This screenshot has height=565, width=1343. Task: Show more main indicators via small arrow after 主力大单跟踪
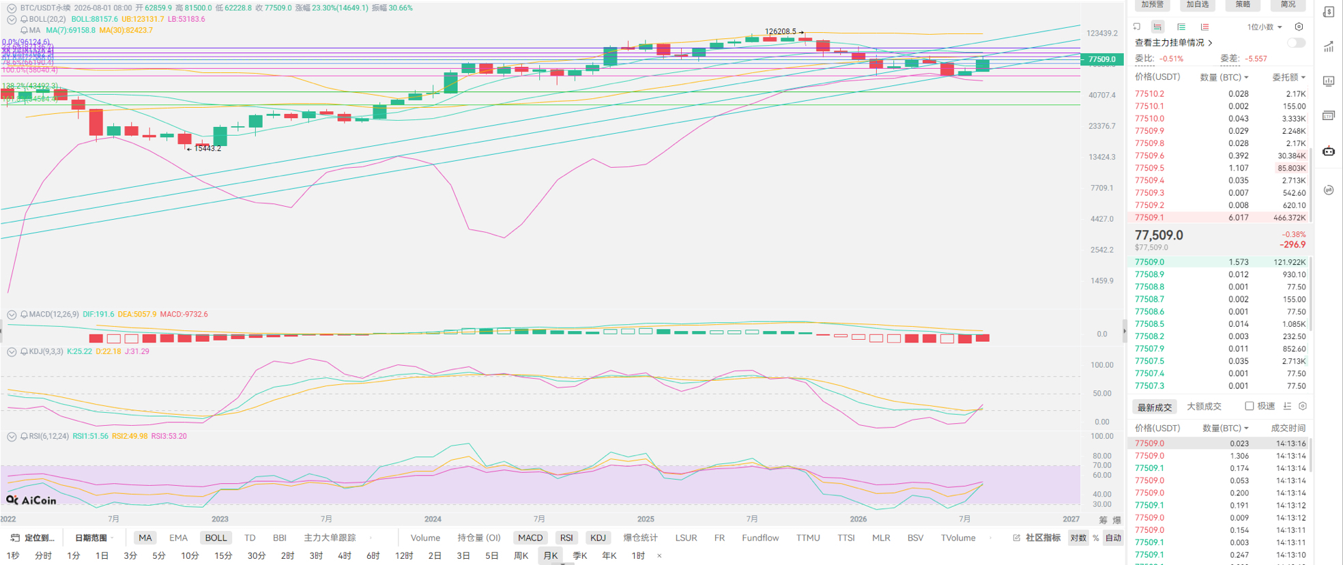[371, 538]
